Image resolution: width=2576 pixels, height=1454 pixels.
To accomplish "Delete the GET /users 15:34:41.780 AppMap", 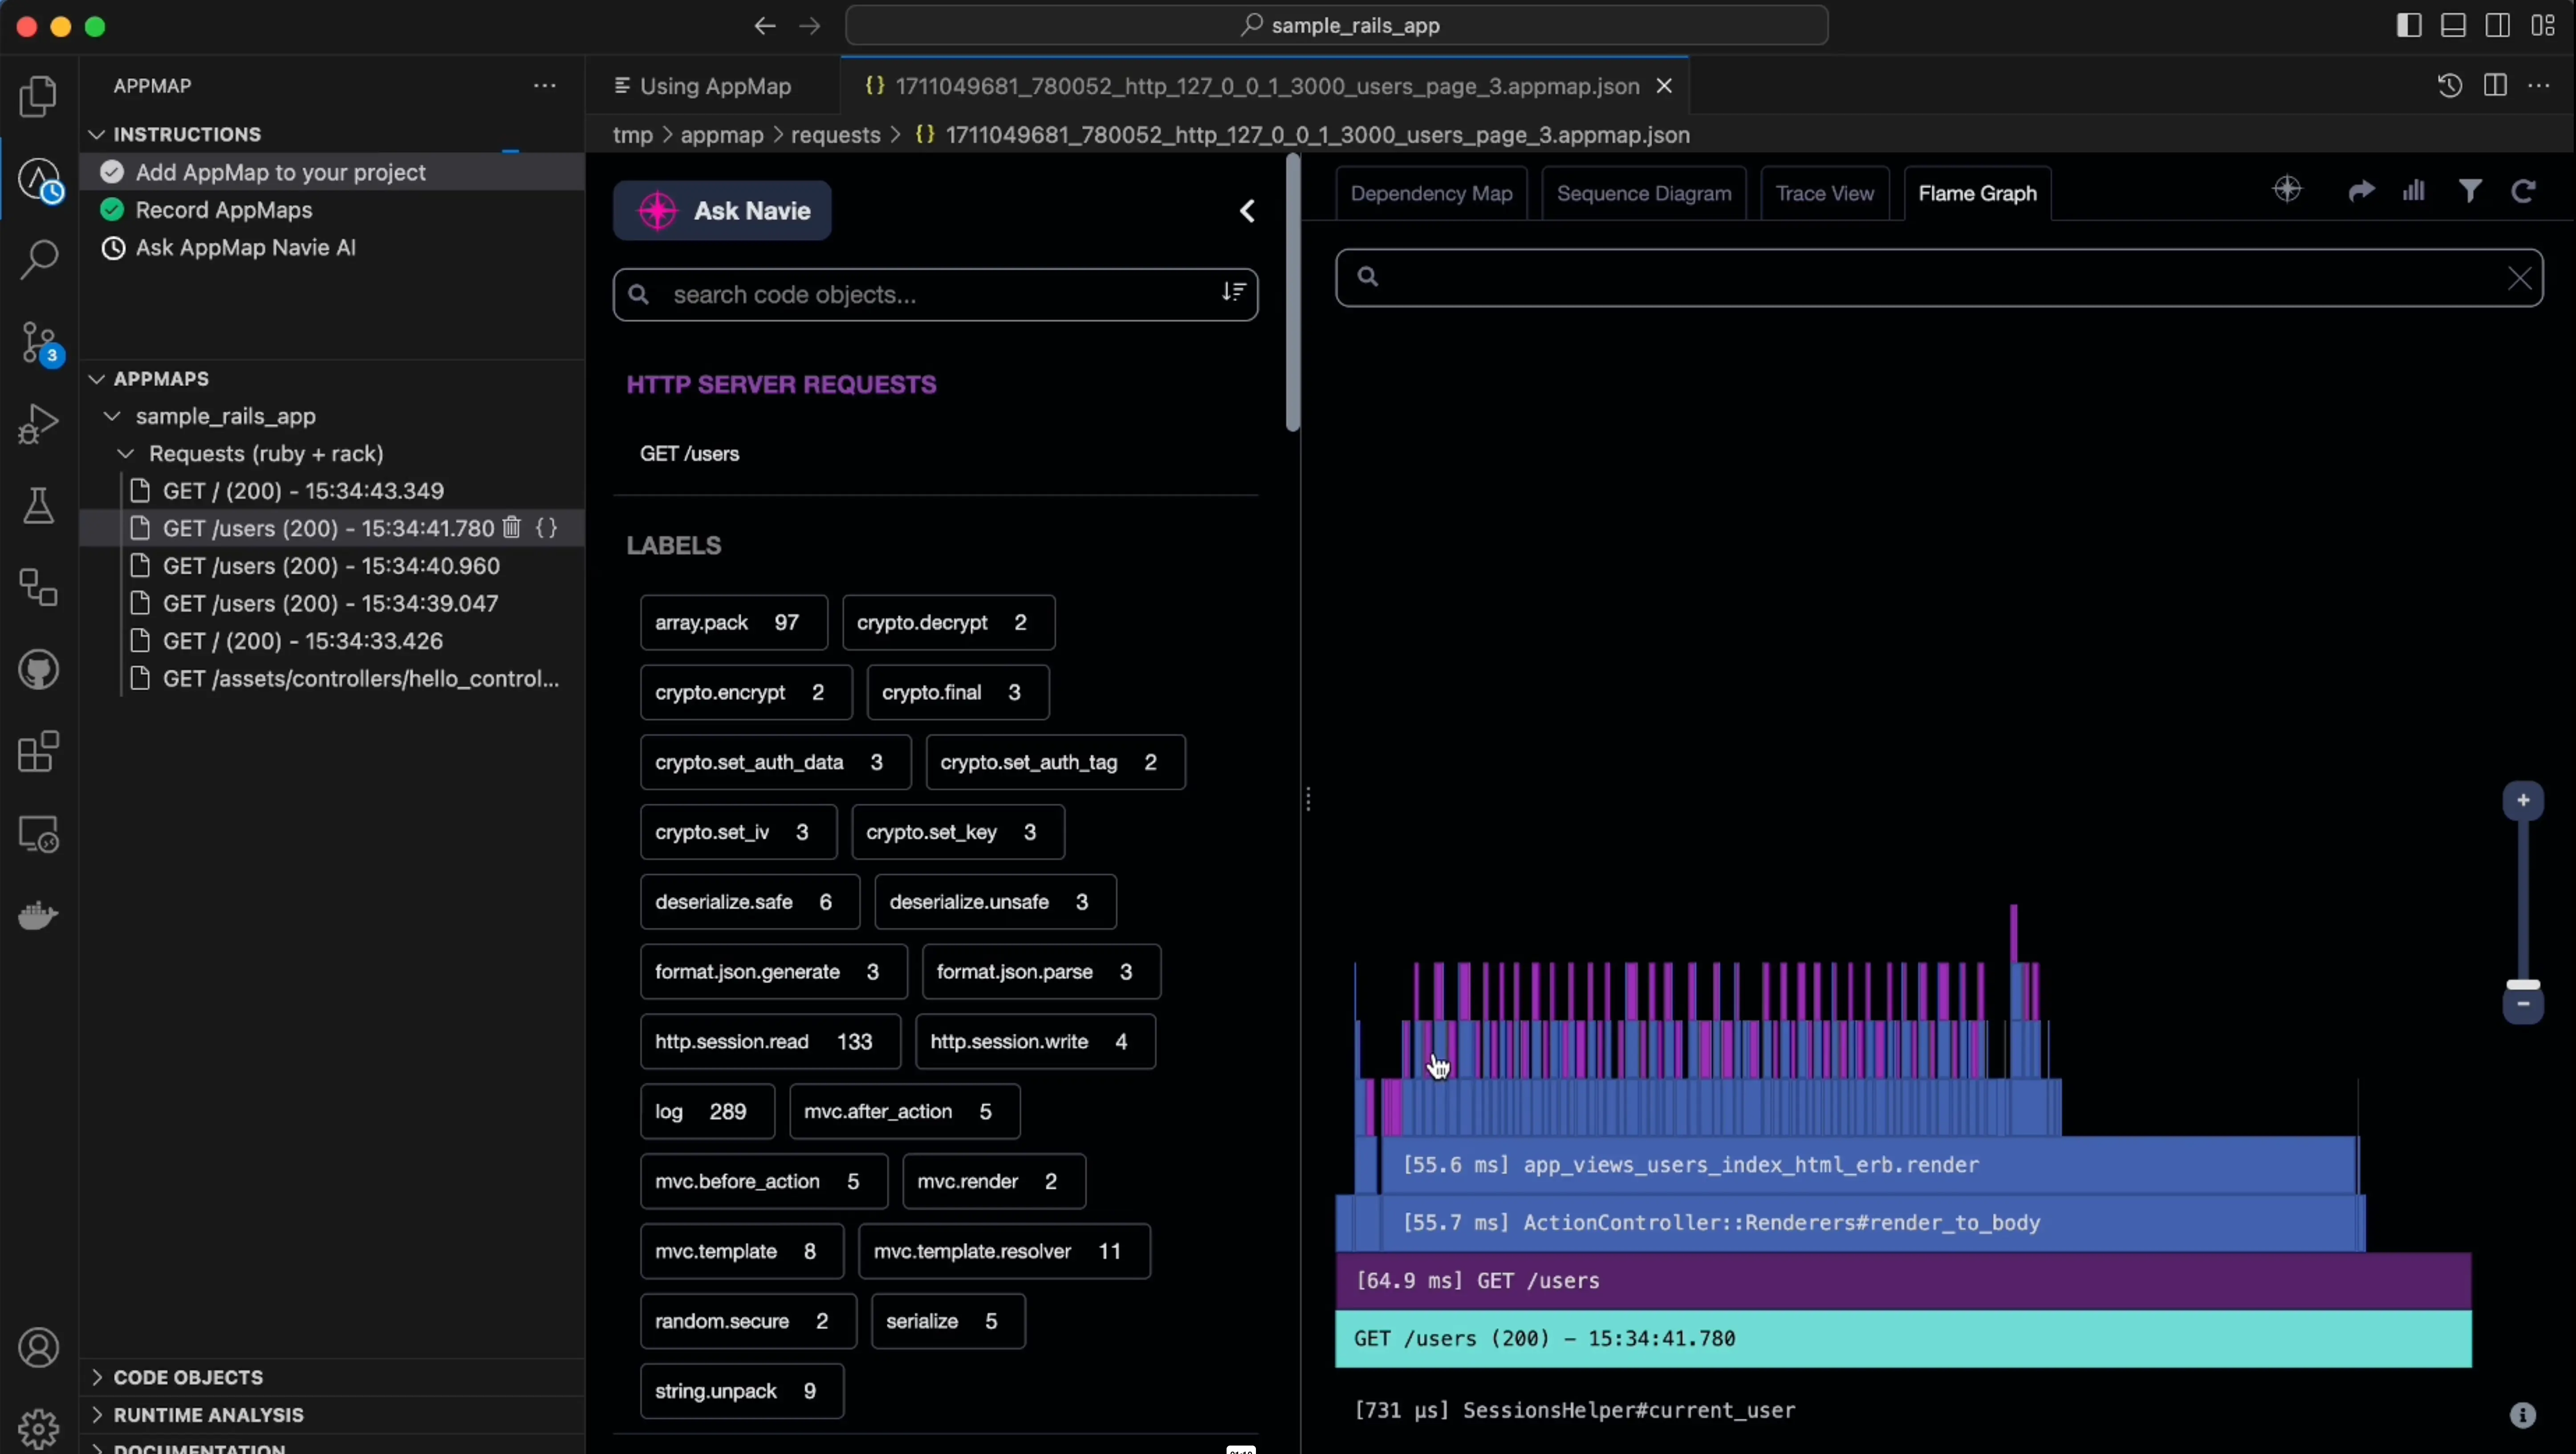I will click(512, 528).
